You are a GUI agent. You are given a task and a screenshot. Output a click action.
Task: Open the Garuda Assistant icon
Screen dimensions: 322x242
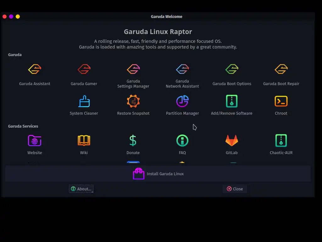point(35,69)
